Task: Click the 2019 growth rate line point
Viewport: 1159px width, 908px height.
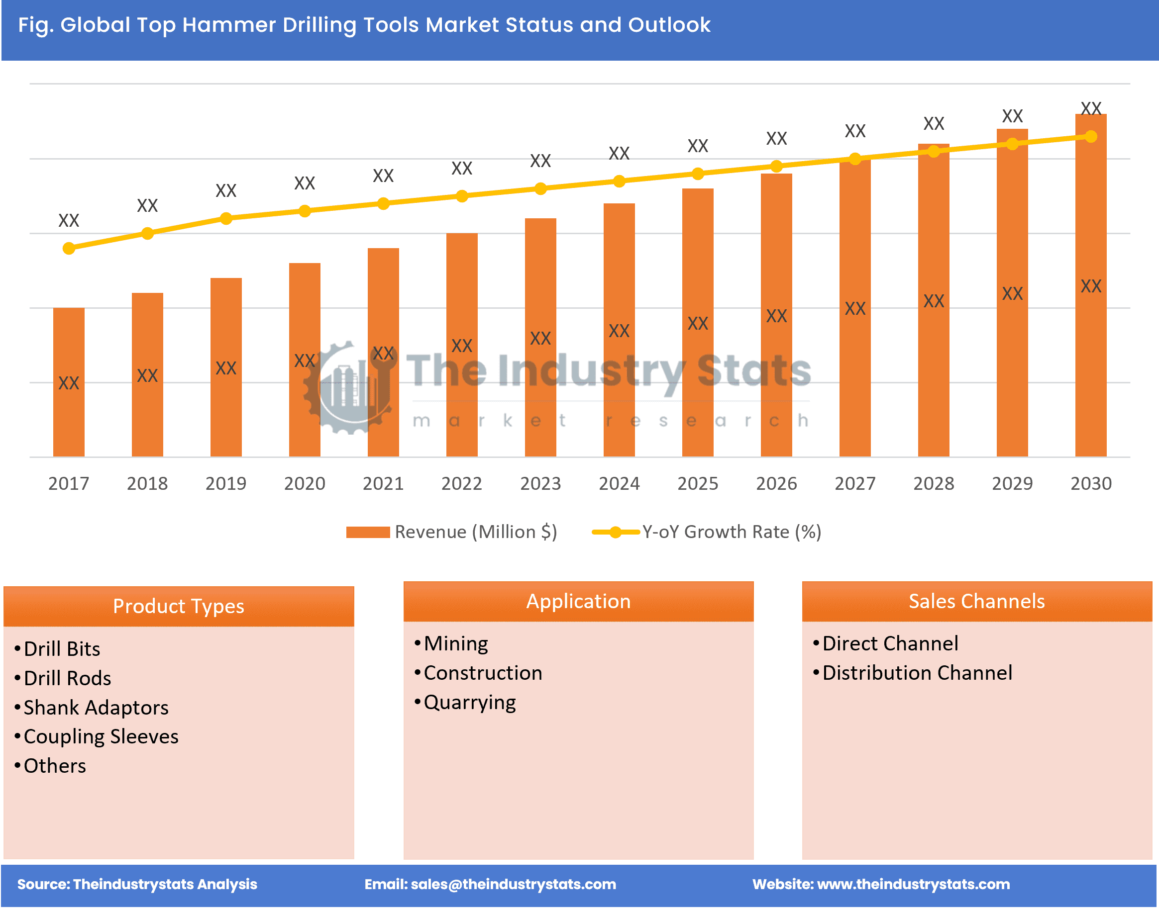Action: point(226,218)
